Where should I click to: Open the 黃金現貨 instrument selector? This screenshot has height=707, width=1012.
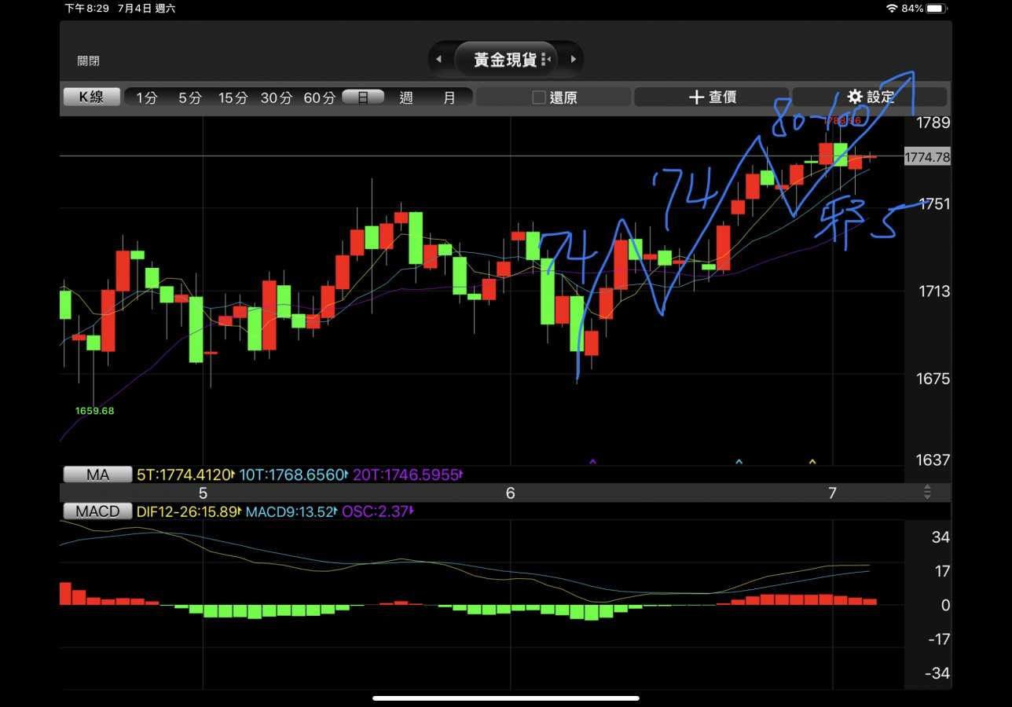coord(506,60)
